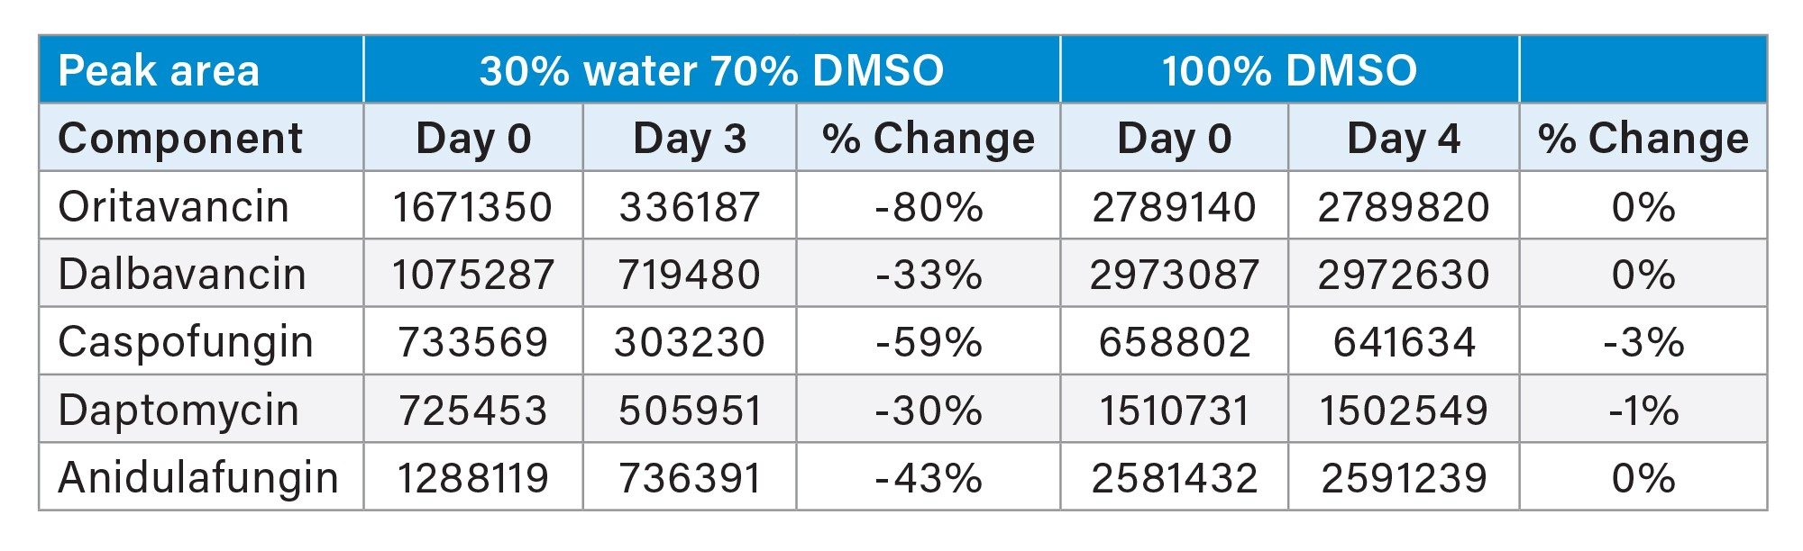Select the -3% change cell

click(x=1643, y=342)
